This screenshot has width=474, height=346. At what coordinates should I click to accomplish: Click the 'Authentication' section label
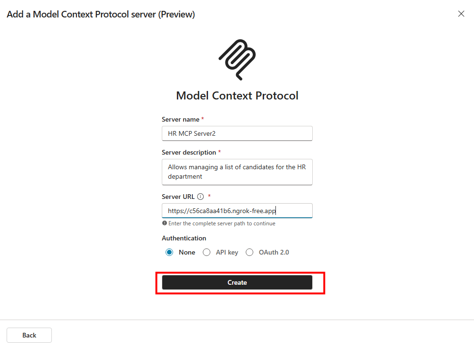[184, 239]
